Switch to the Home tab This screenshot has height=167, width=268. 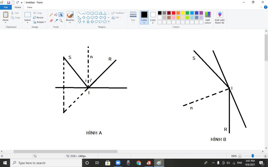(x=18, y=7)
